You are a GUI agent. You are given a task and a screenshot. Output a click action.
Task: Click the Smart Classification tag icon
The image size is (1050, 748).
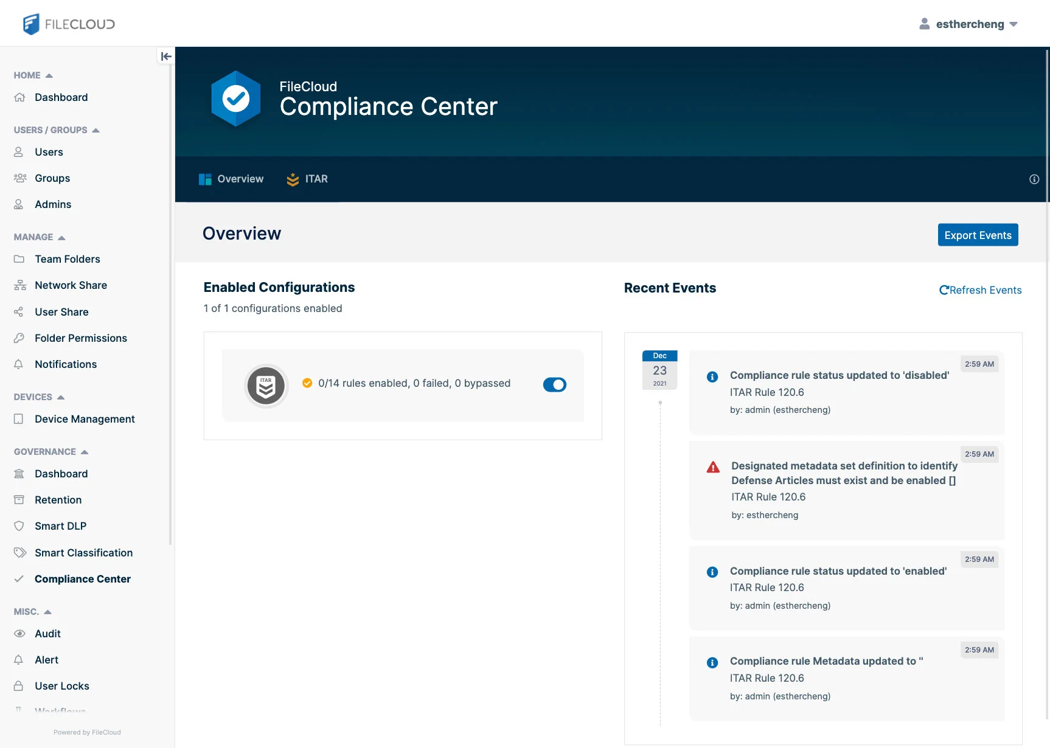tap(20, 553)
